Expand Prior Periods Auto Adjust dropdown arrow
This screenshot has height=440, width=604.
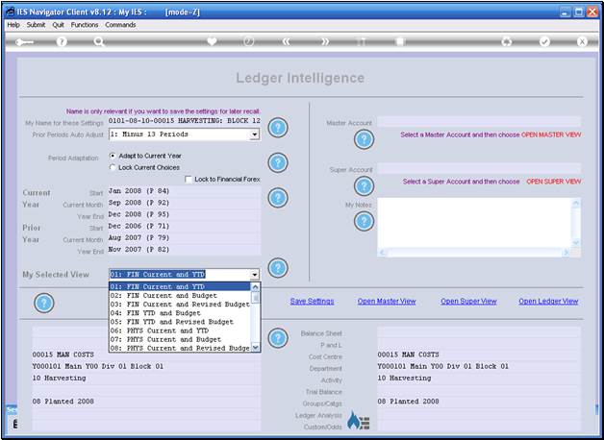coord(254,134)
